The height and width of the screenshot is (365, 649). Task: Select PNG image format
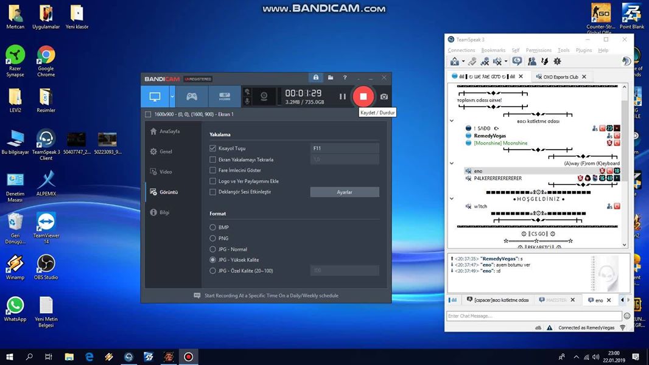(212, 238)
